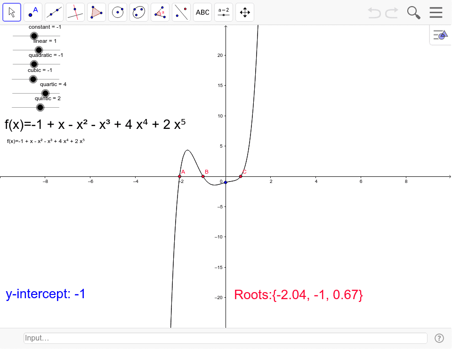Select the Circle with Center tool
Image resolution: width=452 pixels, height=349 pixels.
click(118, 12)
